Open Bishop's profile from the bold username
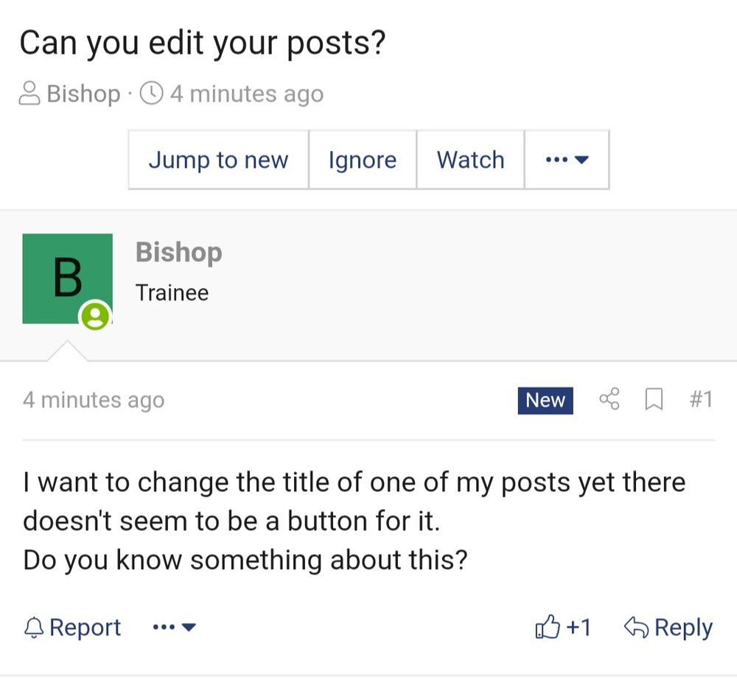Image resolution: width=737 pixels, height=679 pixels. [x=178, y=253]
